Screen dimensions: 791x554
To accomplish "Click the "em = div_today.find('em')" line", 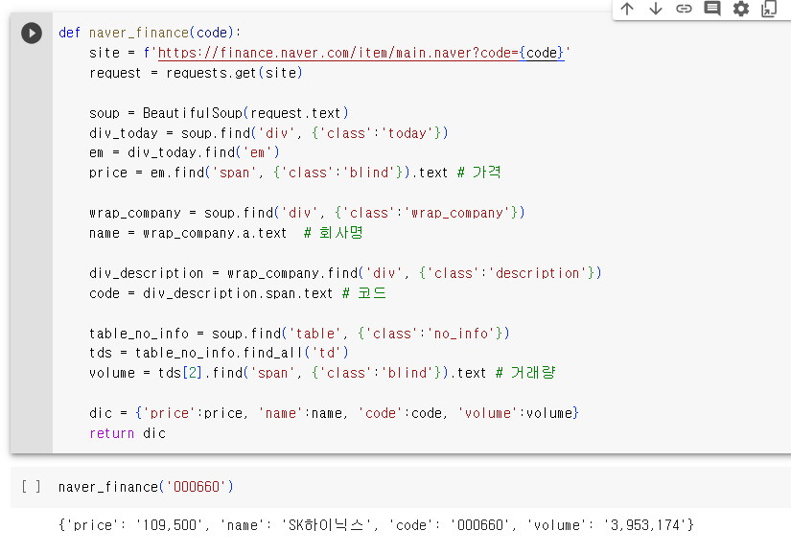I will pos(184,152).
